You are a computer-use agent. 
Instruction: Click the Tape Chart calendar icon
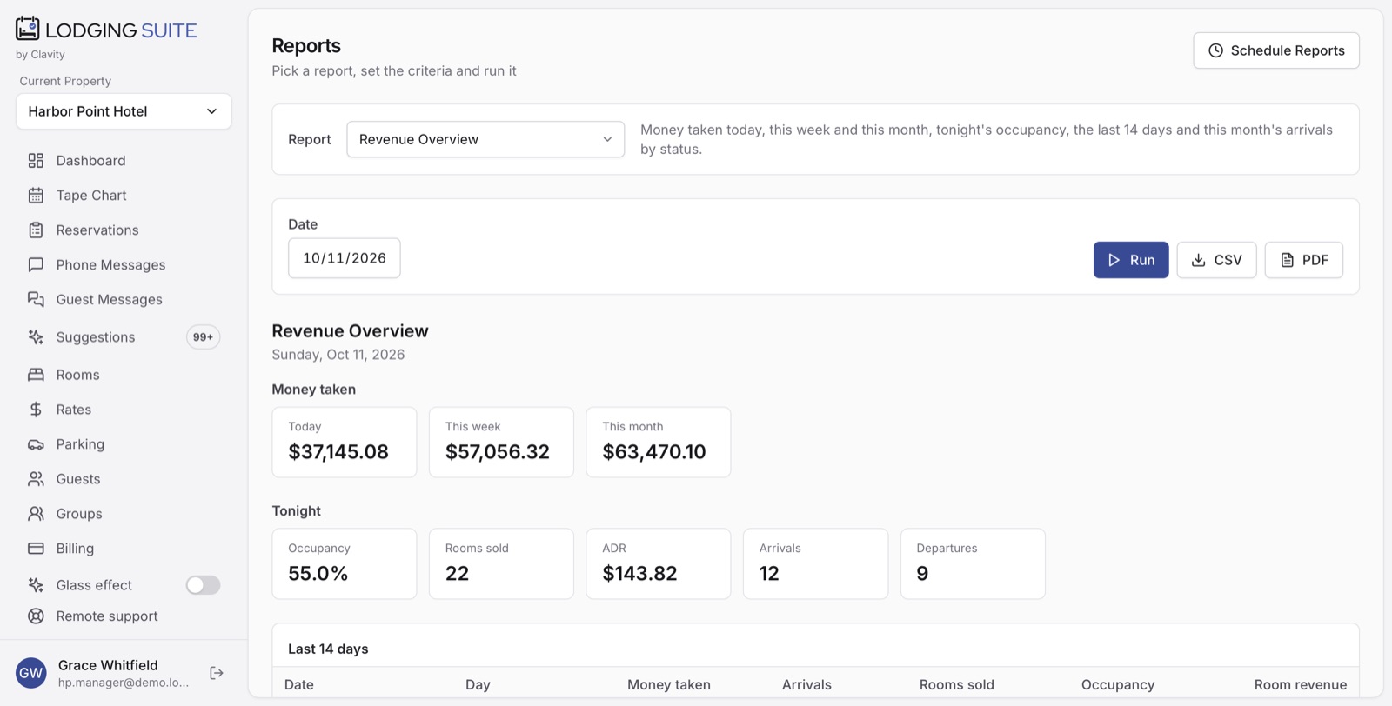click(36, 196)
